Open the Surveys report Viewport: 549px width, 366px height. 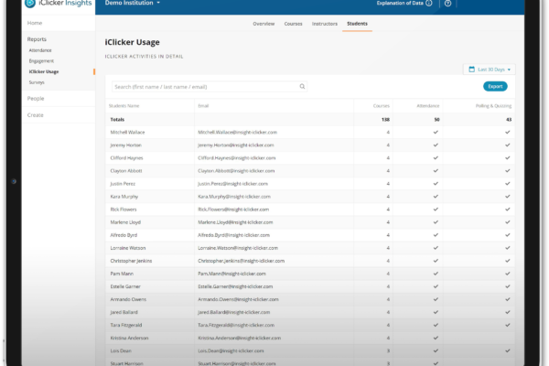(37, 82)
